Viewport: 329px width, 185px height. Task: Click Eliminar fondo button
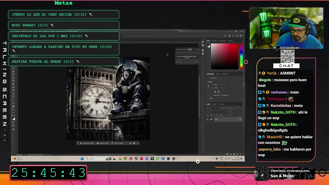pos(103,143)
